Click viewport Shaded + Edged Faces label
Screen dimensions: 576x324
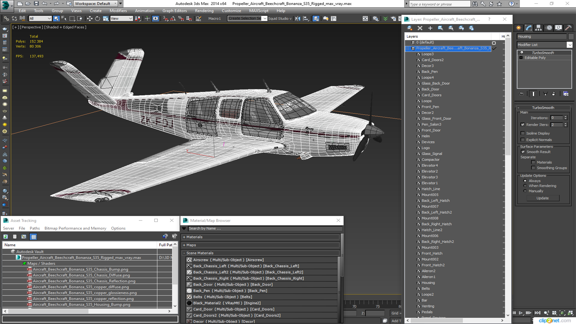tap(65, 27)
